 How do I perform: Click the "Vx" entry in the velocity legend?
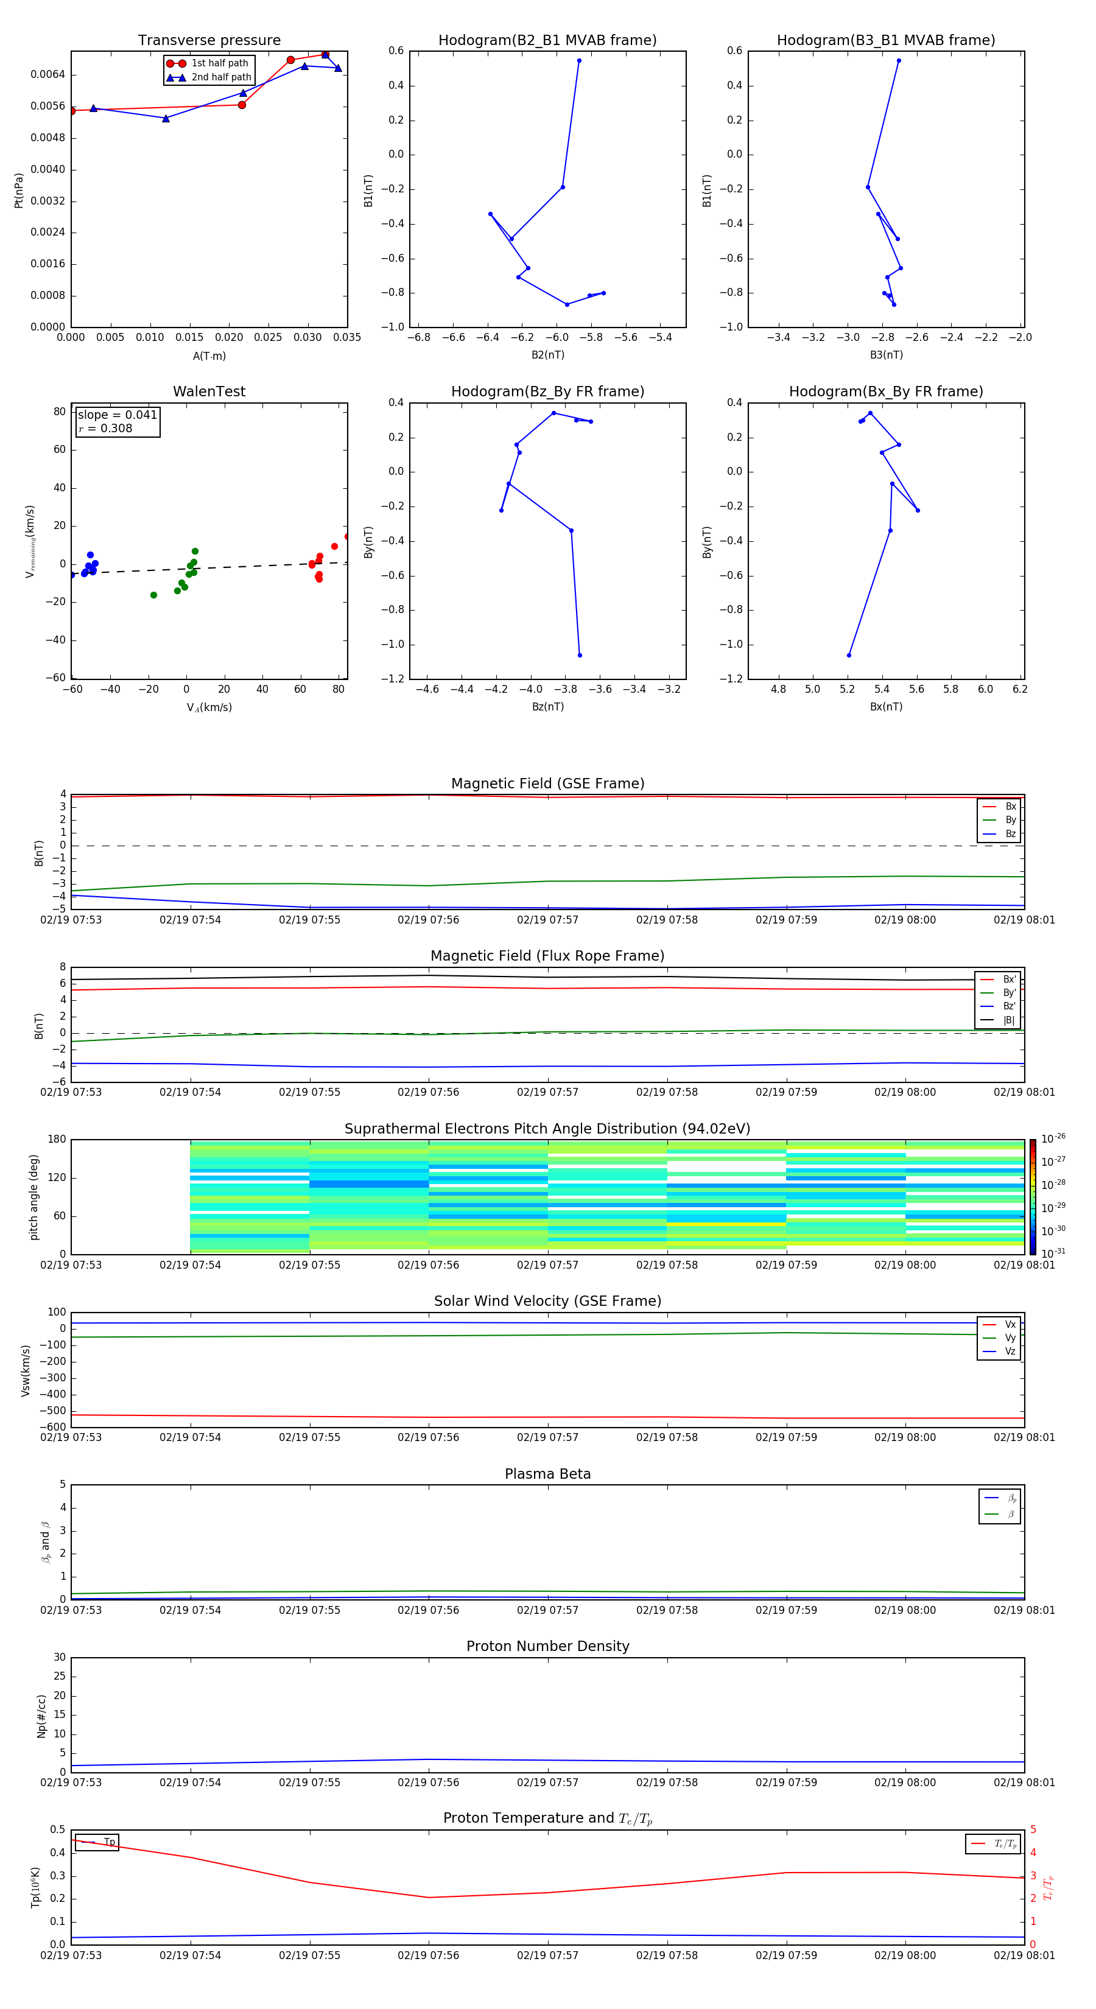(x=999, y=1324)
